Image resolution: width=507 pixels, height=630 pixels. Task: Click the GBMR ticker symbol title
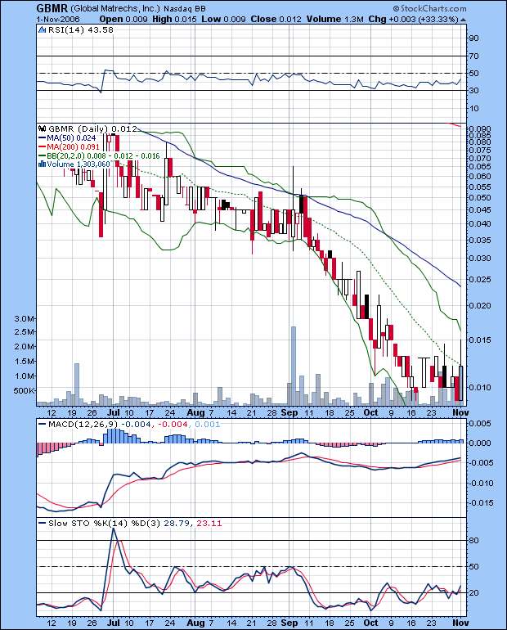(52, 8)
